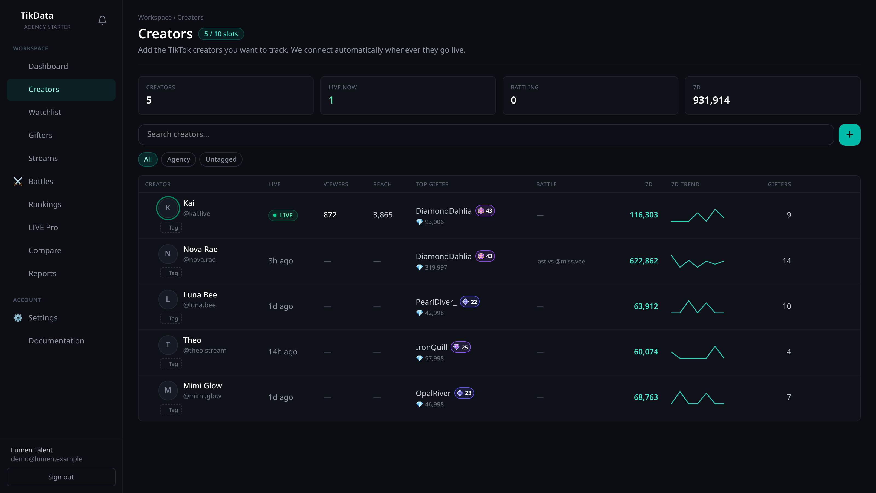Click the Live Now stat card

tap(408, 96)
